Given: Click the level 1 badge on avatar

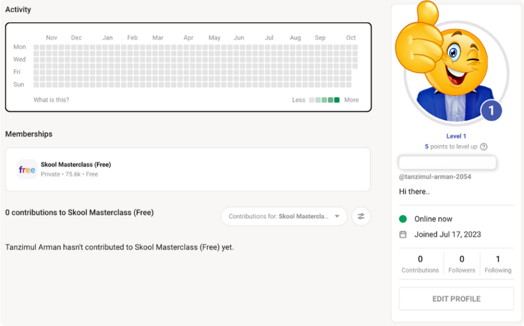Looking at the screenshot, I should click(491, 111).
